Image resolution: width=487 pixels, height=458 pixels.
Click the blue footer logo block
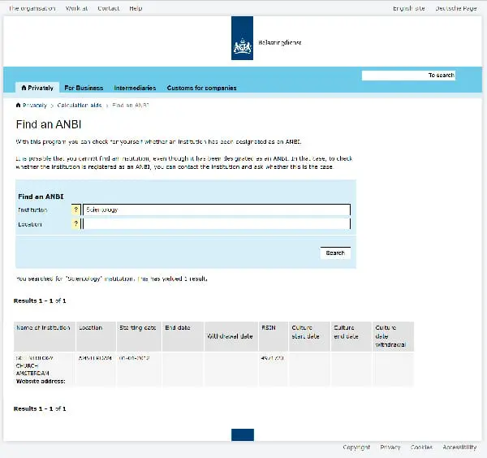point(243,435)
